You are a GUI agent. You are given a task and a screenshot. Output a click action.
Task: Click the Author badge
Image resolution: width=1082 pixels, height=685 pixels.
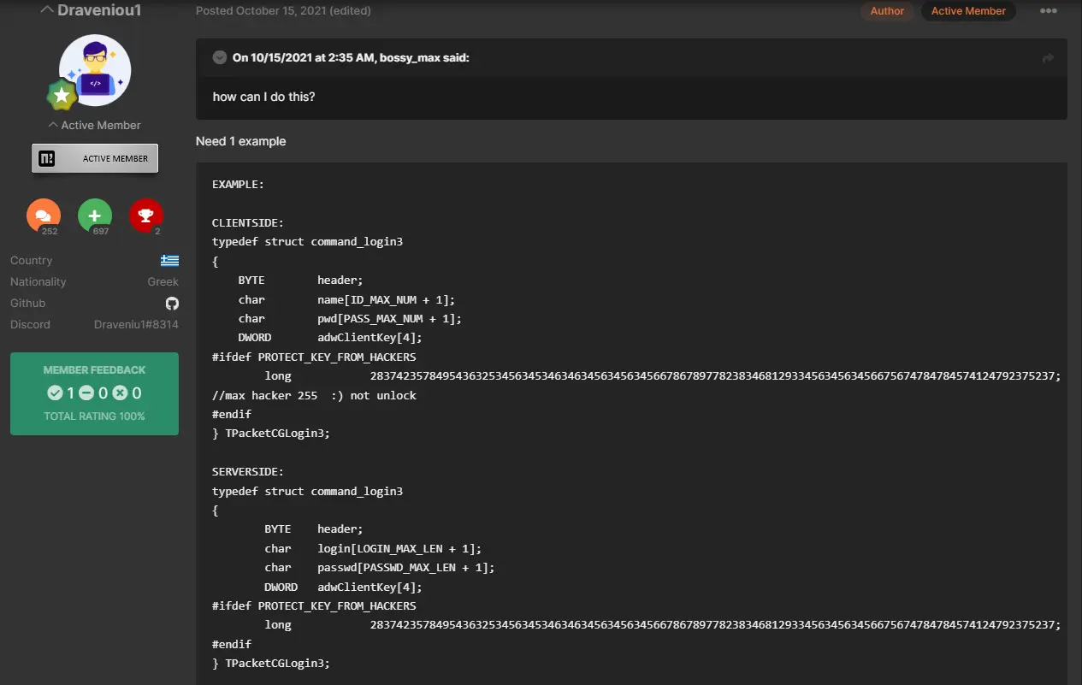tap(887, 11)
